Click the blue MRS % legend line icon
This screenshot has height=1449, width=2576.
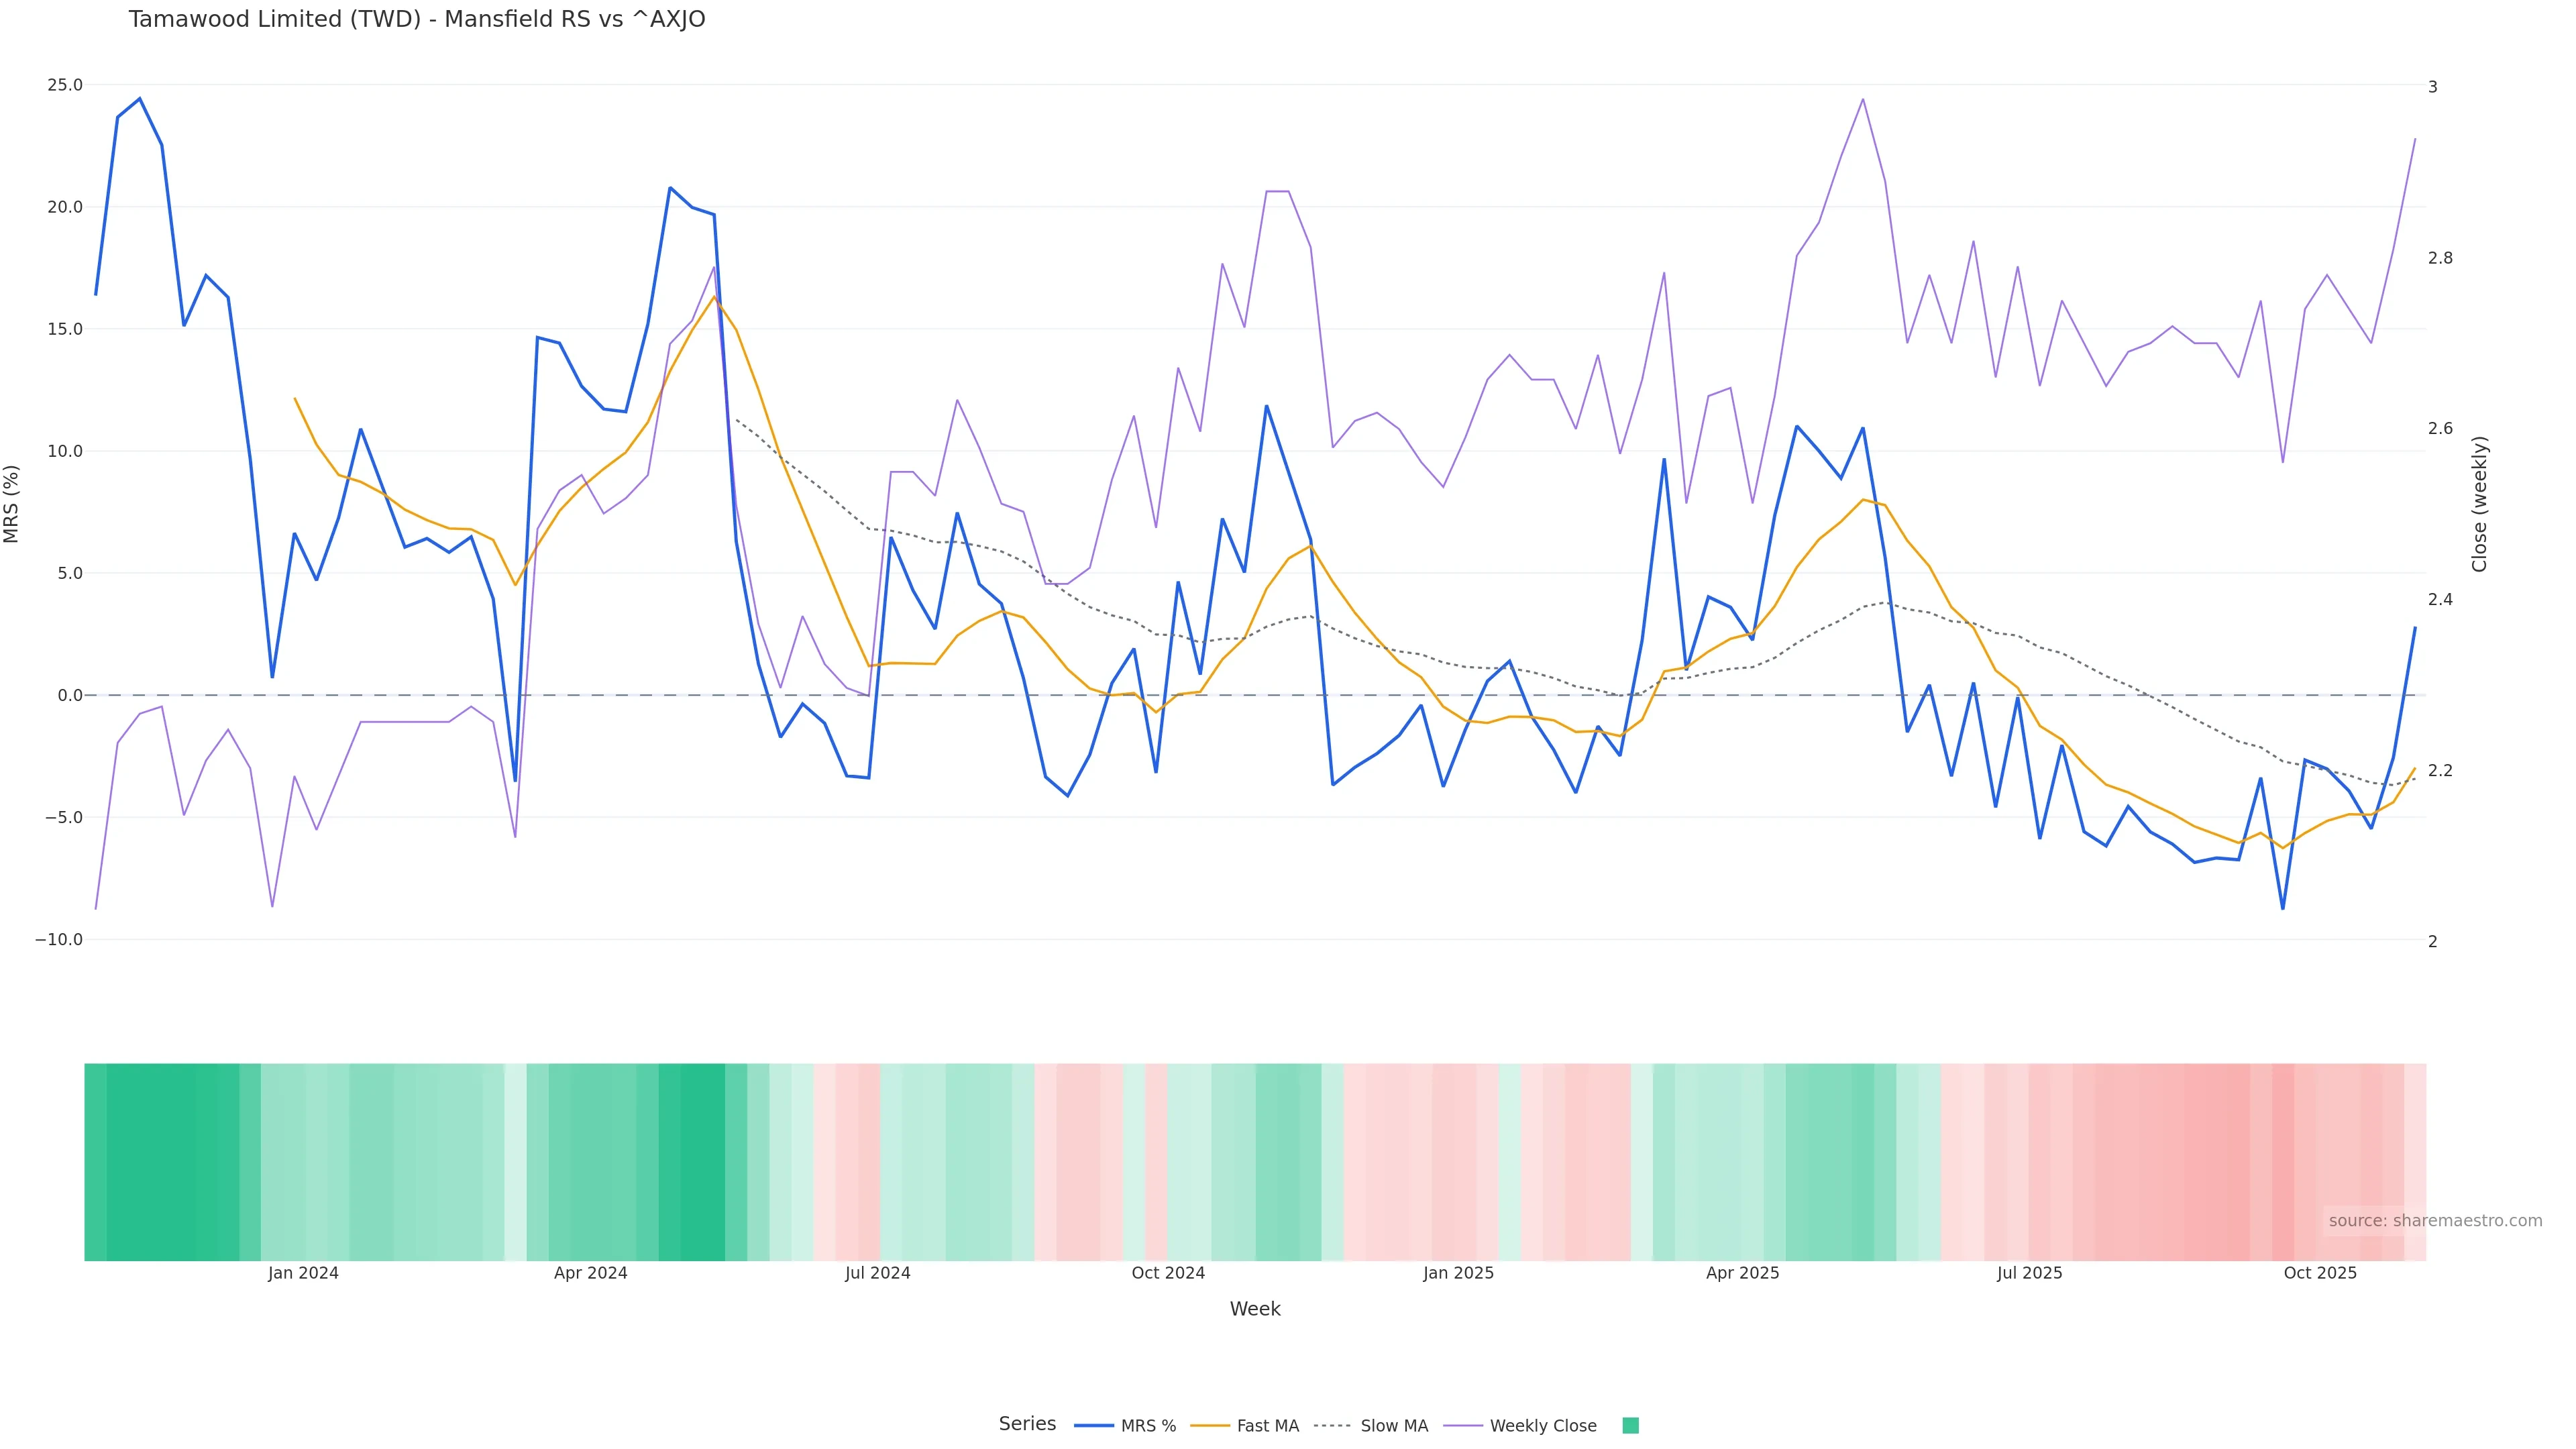(1094, 1426)
